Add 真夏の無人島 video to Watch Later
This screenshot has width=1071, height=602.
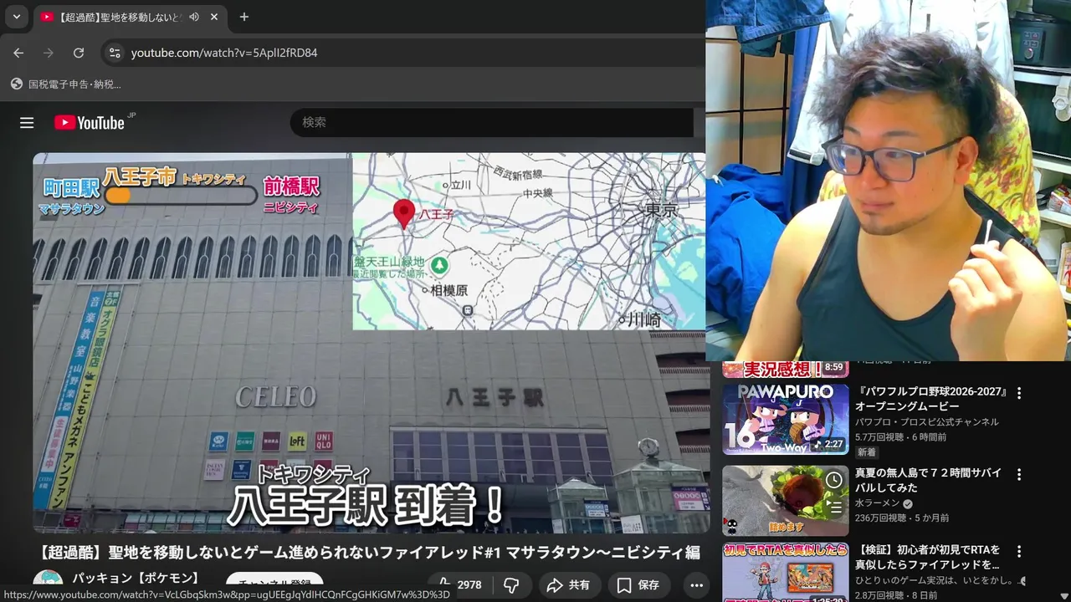(x=834, y=480)
